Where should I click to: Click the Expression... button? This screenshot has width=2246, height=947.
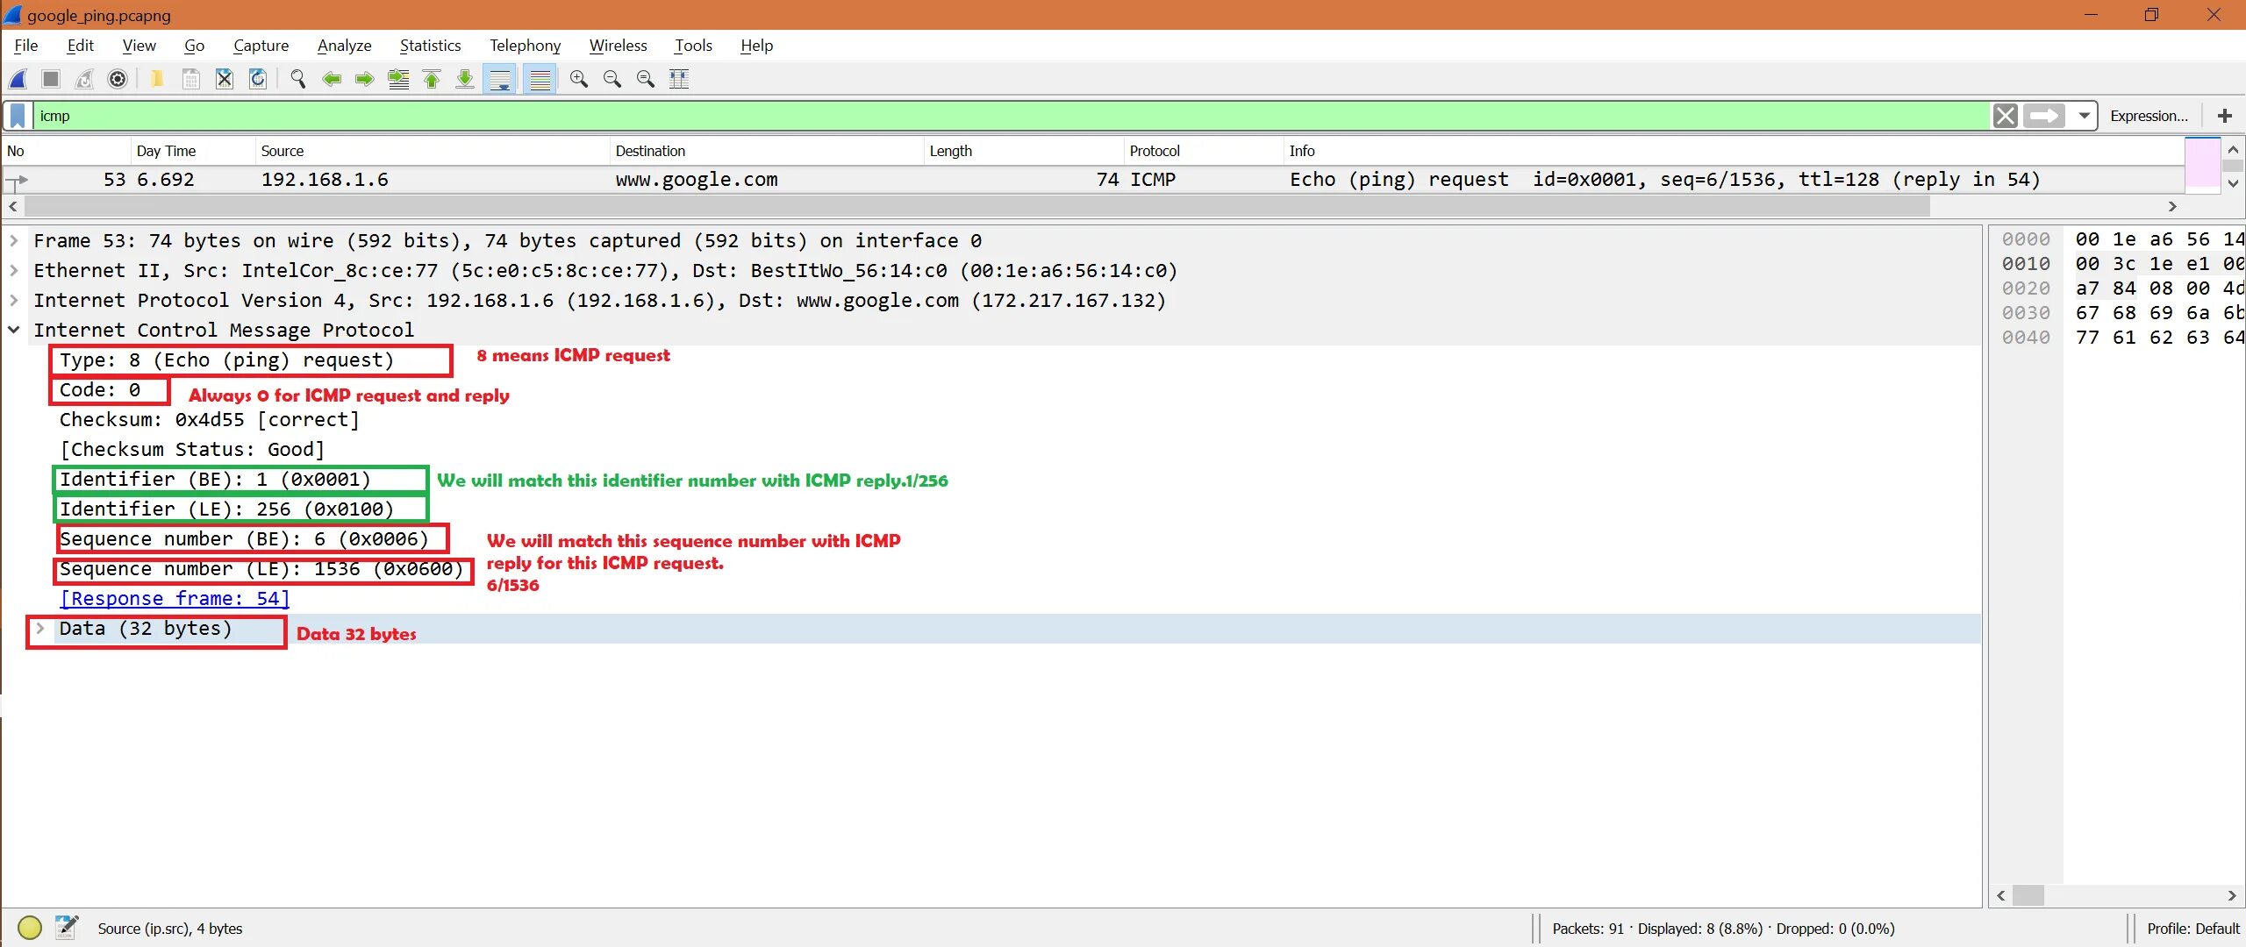pyautogui.click(x=2149, y=116)
